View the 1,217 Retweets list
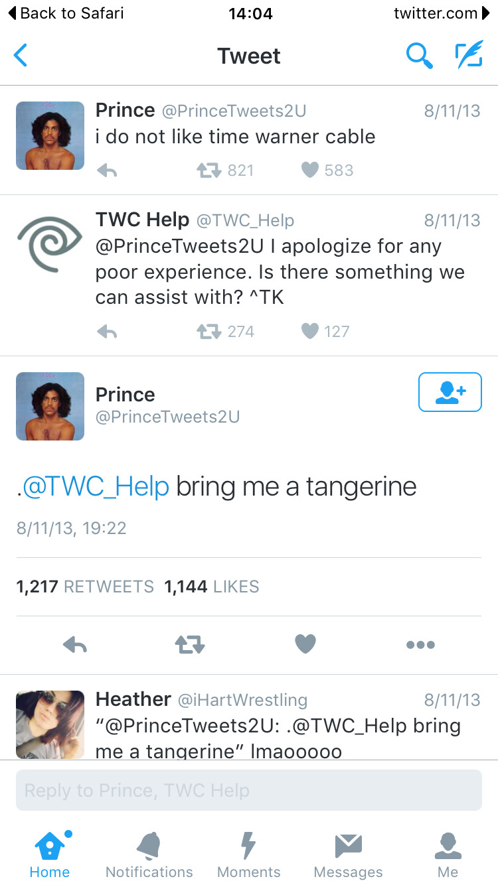This screenshot has width=498, height=885. point(85,586)
